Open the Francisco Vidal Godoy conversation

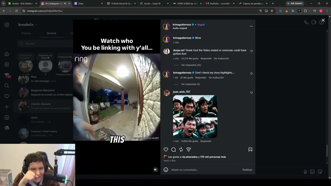pyautogui.click(x=43, y=133)
